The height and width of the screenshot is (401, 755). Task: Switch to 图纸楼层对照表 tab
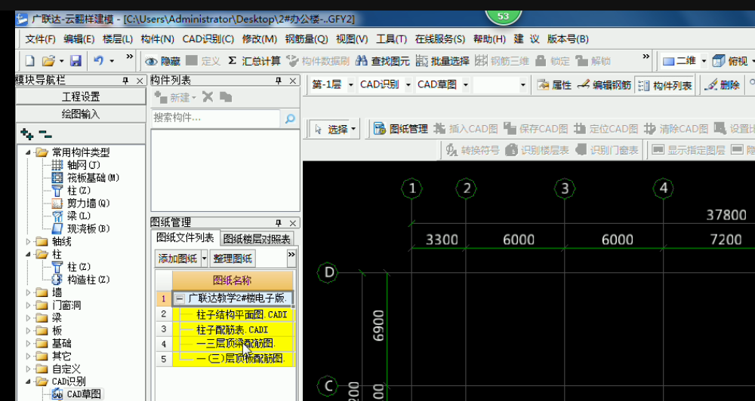coord(257,238)
